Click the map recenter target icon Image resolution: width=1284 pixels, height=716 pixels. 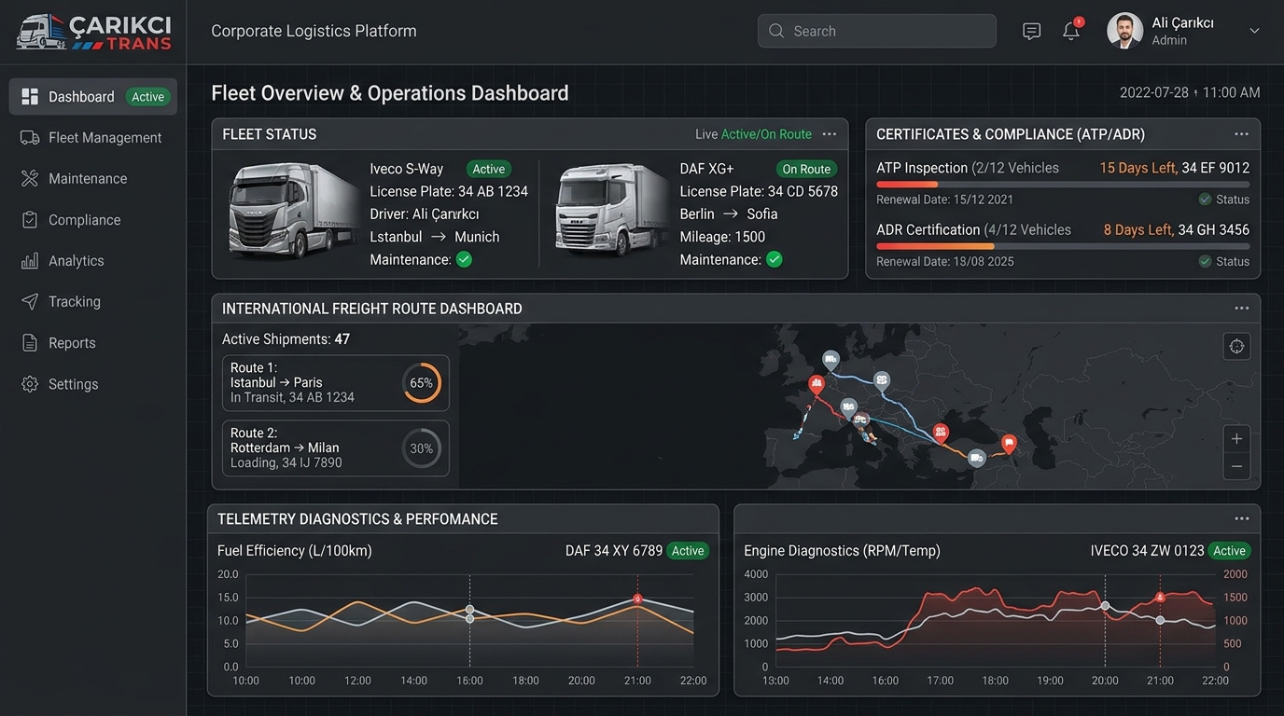1236,347
